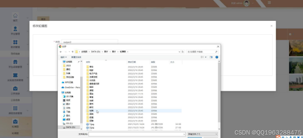Click the first carousel thumbnail on the page
Image resolution: width=303 pixels, height=138 pixels.
[x=296, y=48]
